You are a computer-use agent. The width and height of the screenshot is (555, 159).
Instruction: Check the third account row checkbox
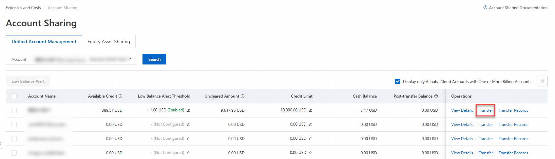[14, 139]
